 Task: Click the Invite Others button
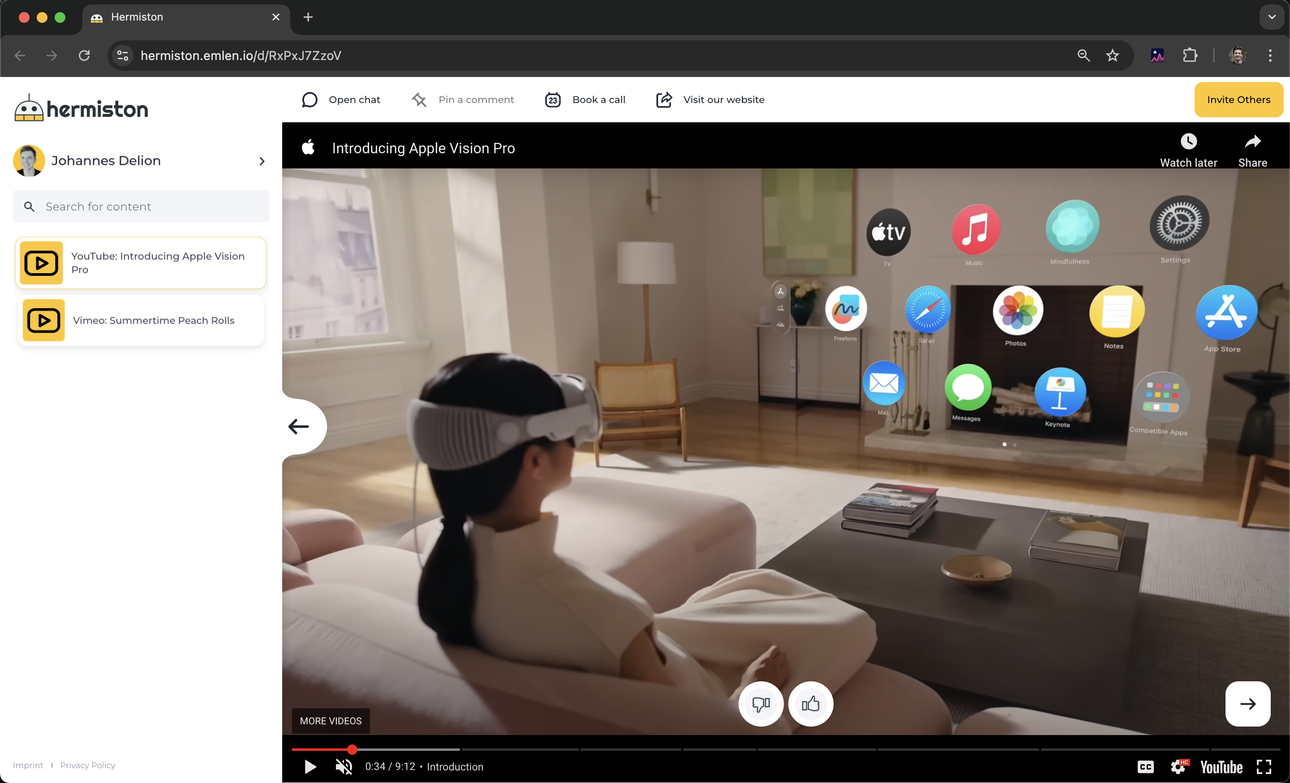(x=1238, y=99)
